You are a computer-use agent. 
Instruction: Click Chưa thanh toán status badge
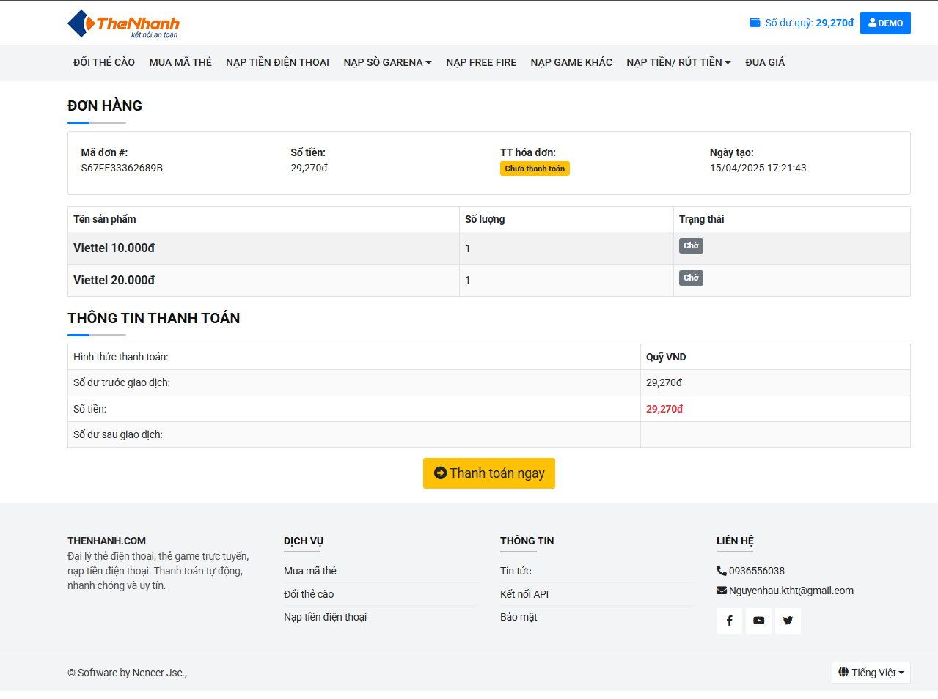click(x=535, y=169)
